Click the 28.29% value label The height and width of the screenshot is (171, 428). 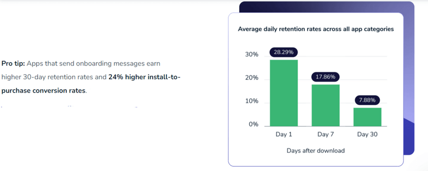[x=283, y=52]
